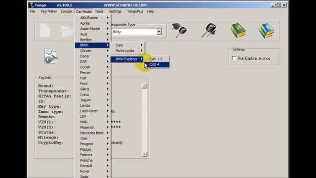Expand Ducati in car list
This screenshot has width=316, height=178.
point(93,67)
